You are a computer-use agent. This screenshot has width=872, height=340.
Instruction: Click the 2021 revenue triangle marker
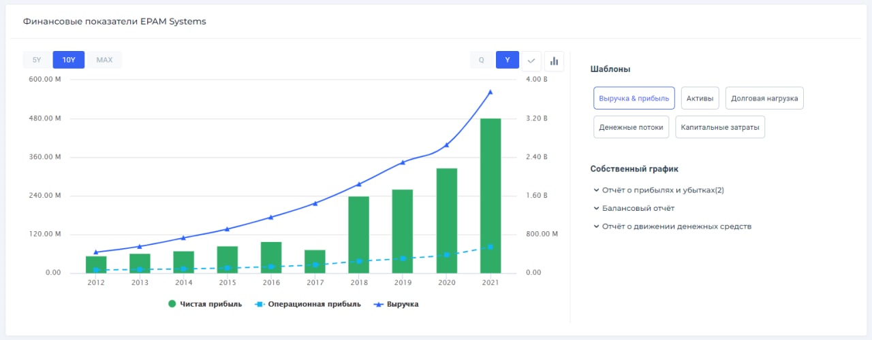tap(490, 92)
